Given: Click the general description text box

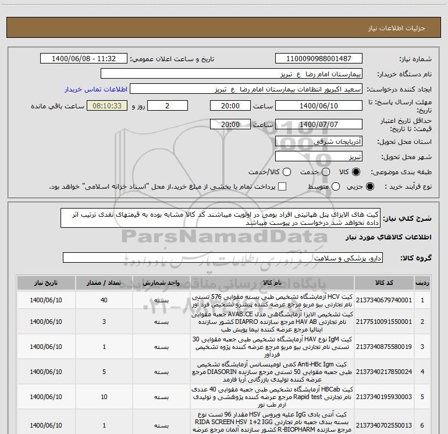Looking at the screenshot, I should (221, 218).
